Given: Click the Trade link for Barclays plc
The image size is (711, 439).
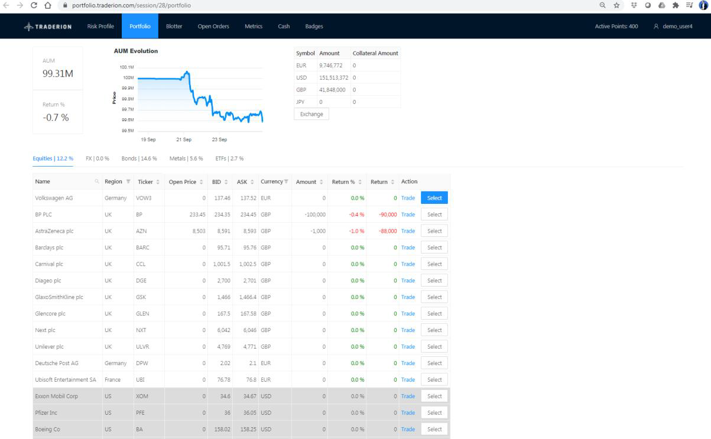Looking at the screenshot, I should [x=408, y=248].
